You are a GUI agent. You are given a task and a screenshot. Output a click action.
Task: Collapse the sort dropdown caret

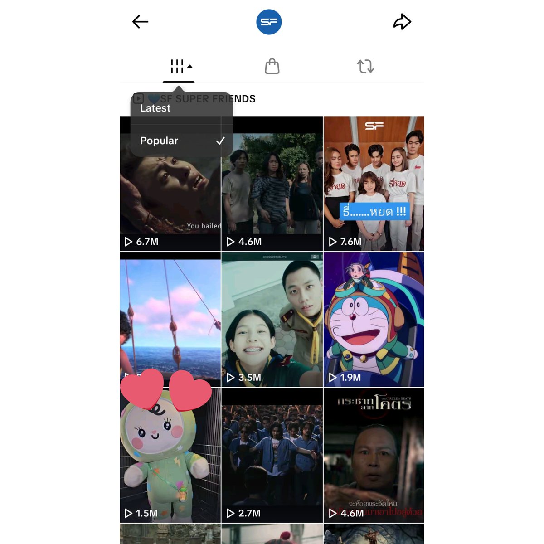(190, 66)
